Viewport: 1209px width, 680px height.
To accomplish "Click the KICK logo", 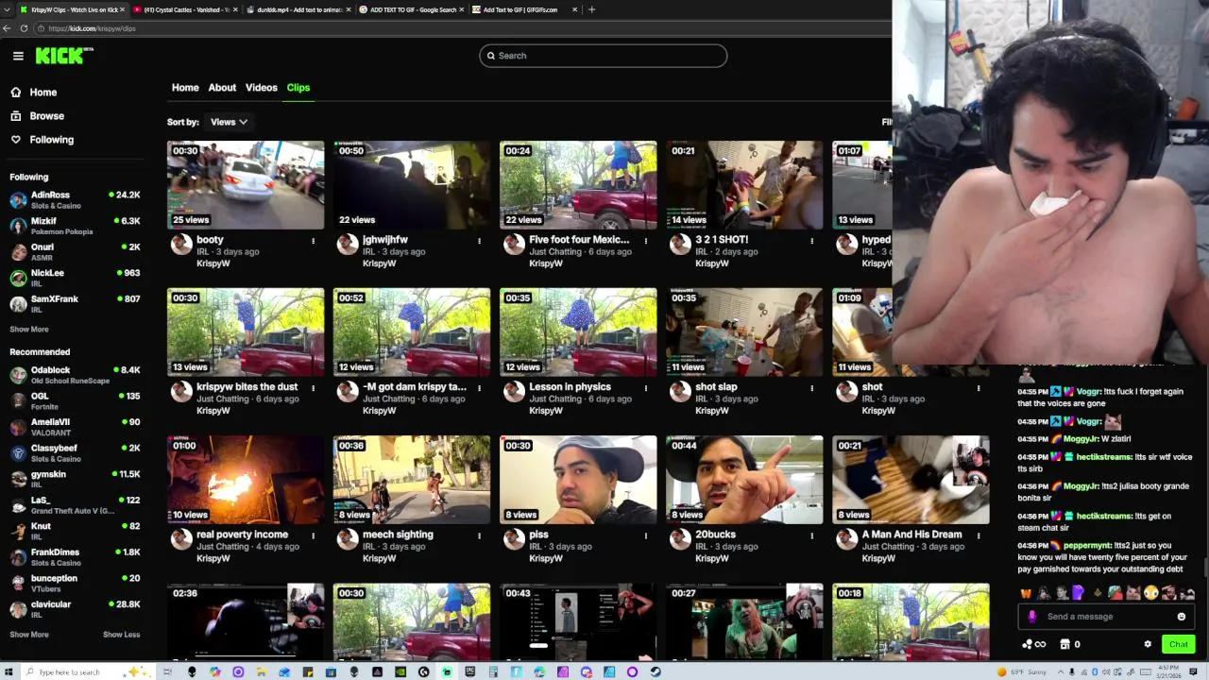I will click(x=64, y=56).
